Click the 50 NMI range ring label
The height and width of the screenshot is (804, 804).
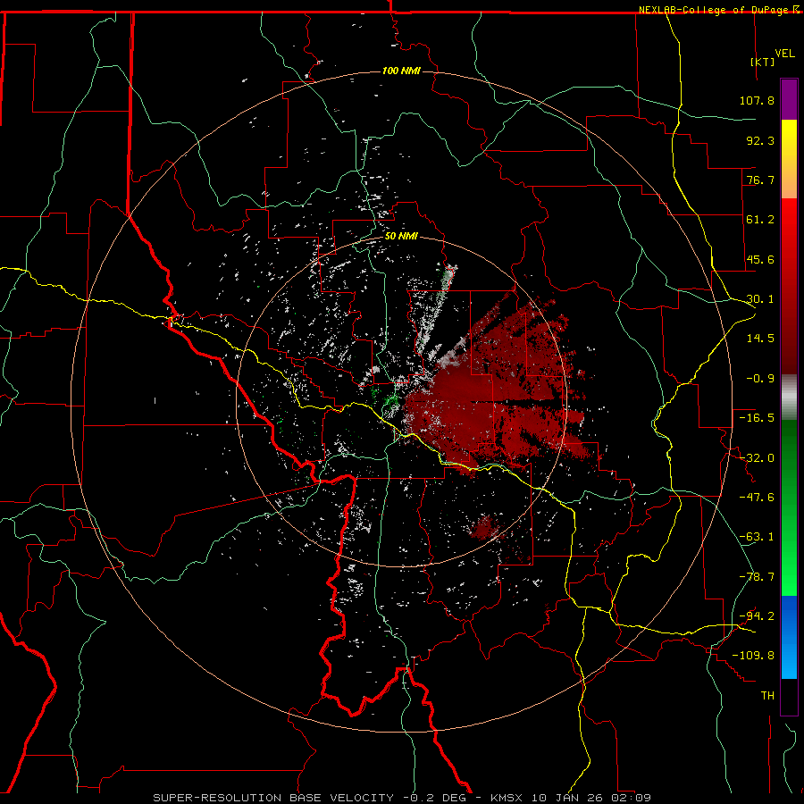tap(401, 237)
